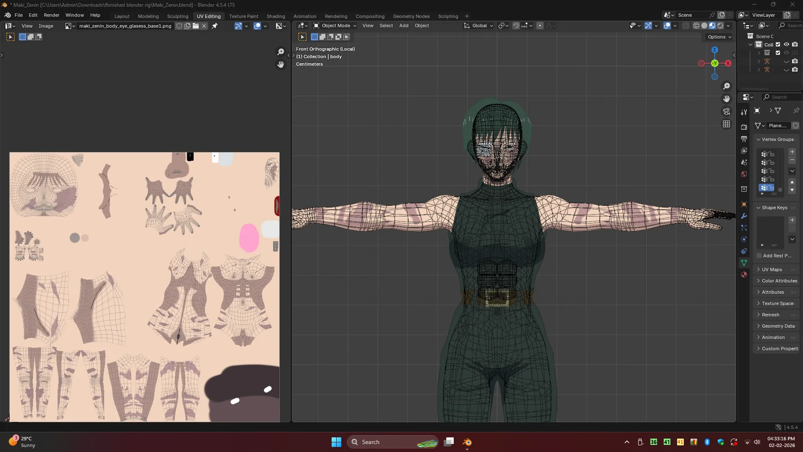Uncheck the Coll collection exclude checkbox
Image resolution: width=803 pixels, height=452 pixels.
pyautogui.click(x=778, y=45)
